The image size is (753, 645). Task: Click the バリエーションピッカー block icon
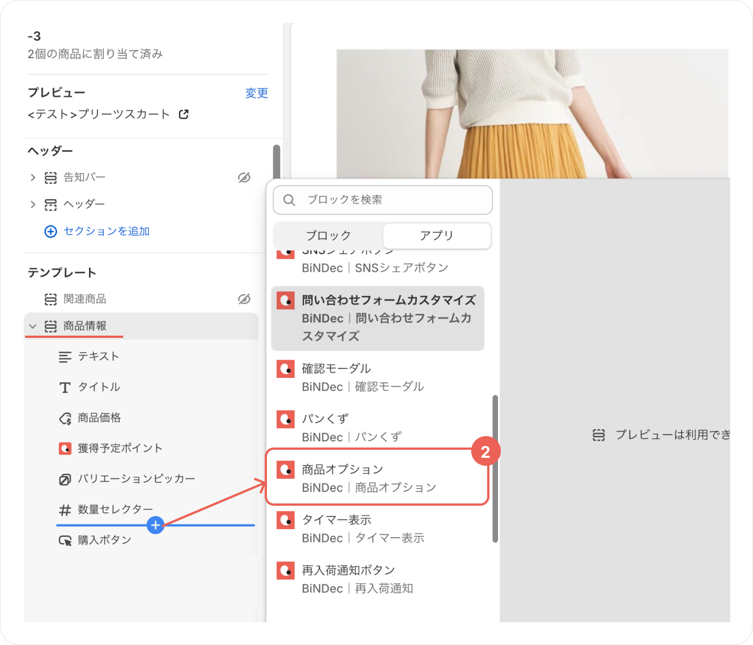[65, 479]
